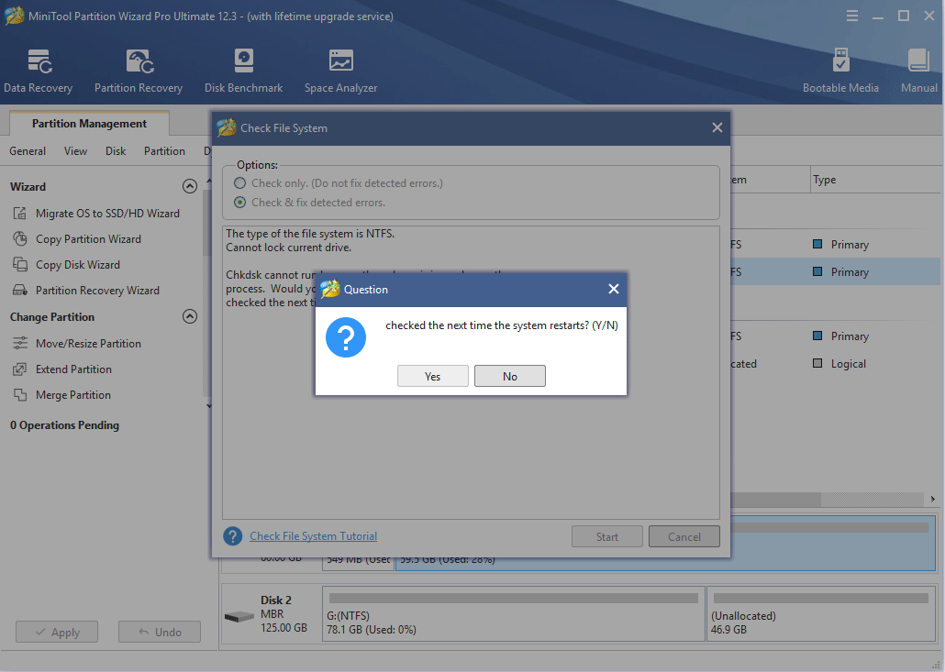Click the Disk 2 drive icon

pyautogui.click(x=239, y=616)
